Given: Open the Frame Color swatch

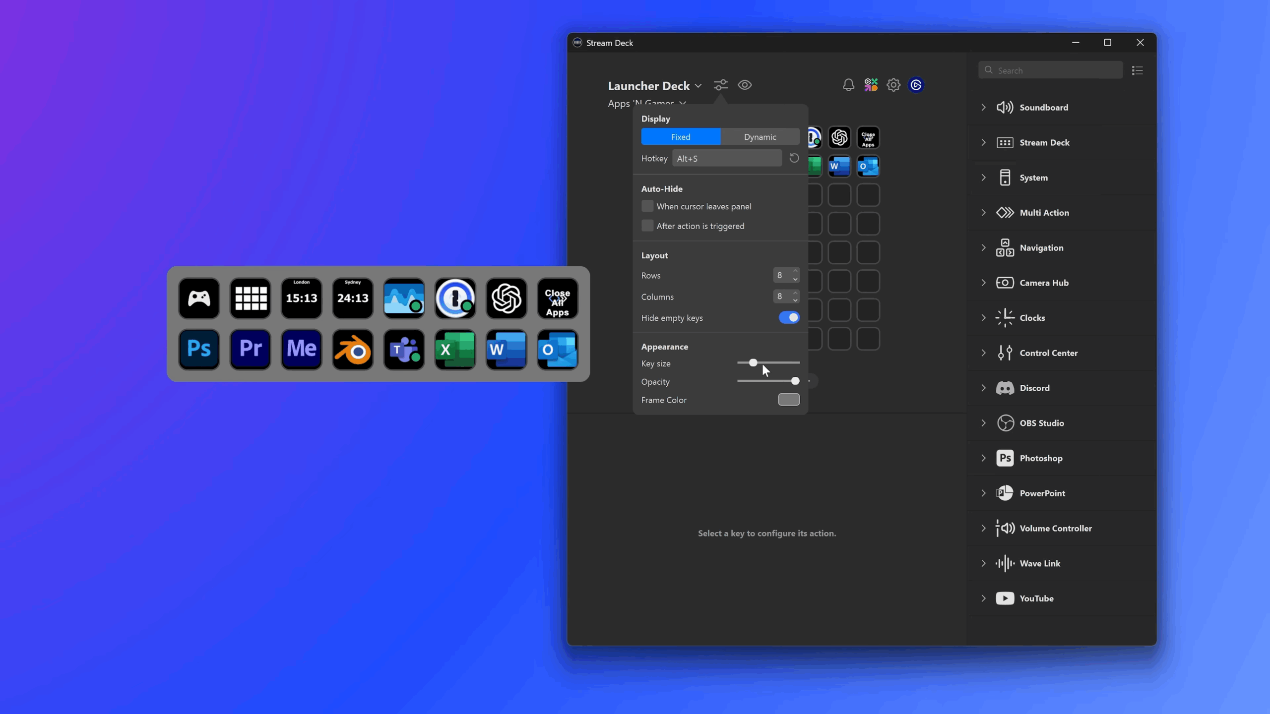Looking at the screenshot, I should (x=789, y=400).
